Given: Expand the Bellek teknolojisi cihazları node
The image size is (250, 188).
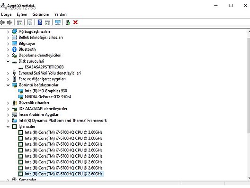Looking at the screenshot, I should (x=8, y=38).
